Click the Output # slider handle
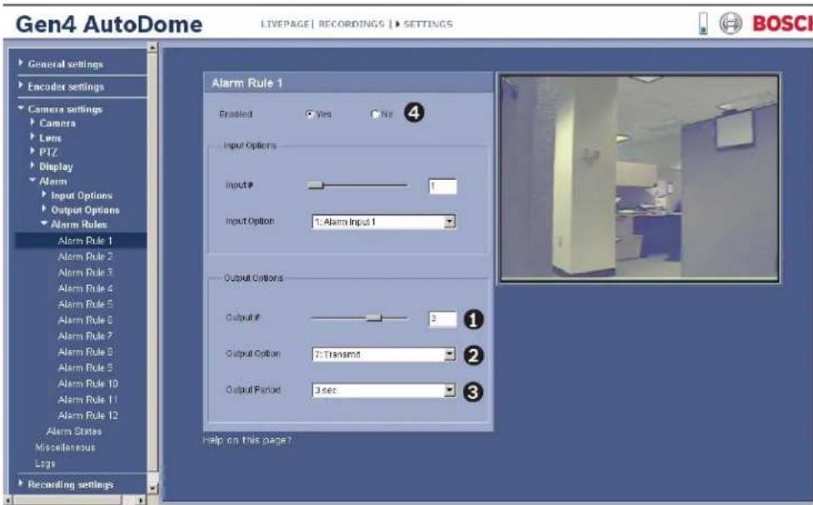 tap(374, 317)
